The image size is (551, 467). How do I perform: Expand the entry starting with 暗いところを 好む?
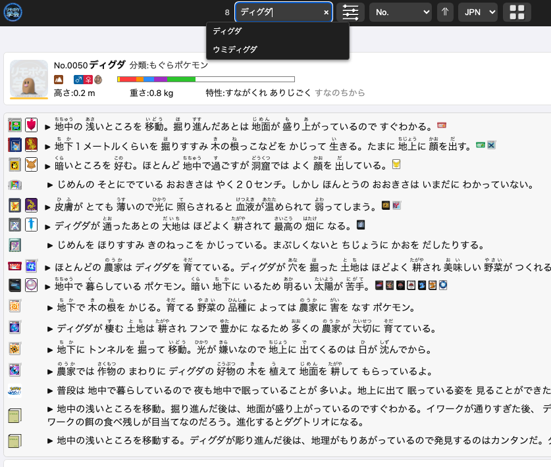pyautogui.click(x=48, y=166)
